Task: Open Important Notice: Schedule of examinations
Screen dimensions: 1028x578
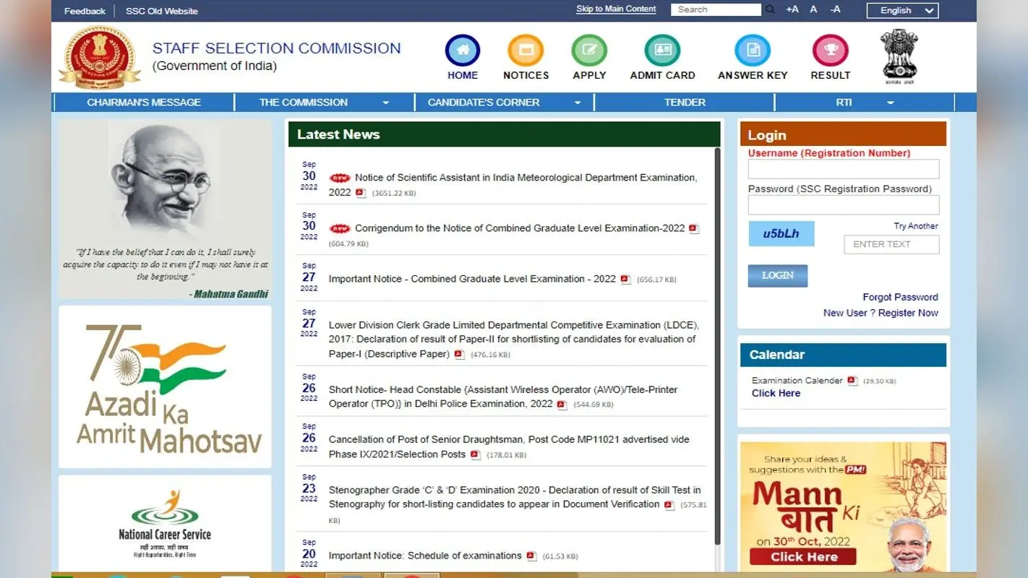Action: click(x=425, y=556)
